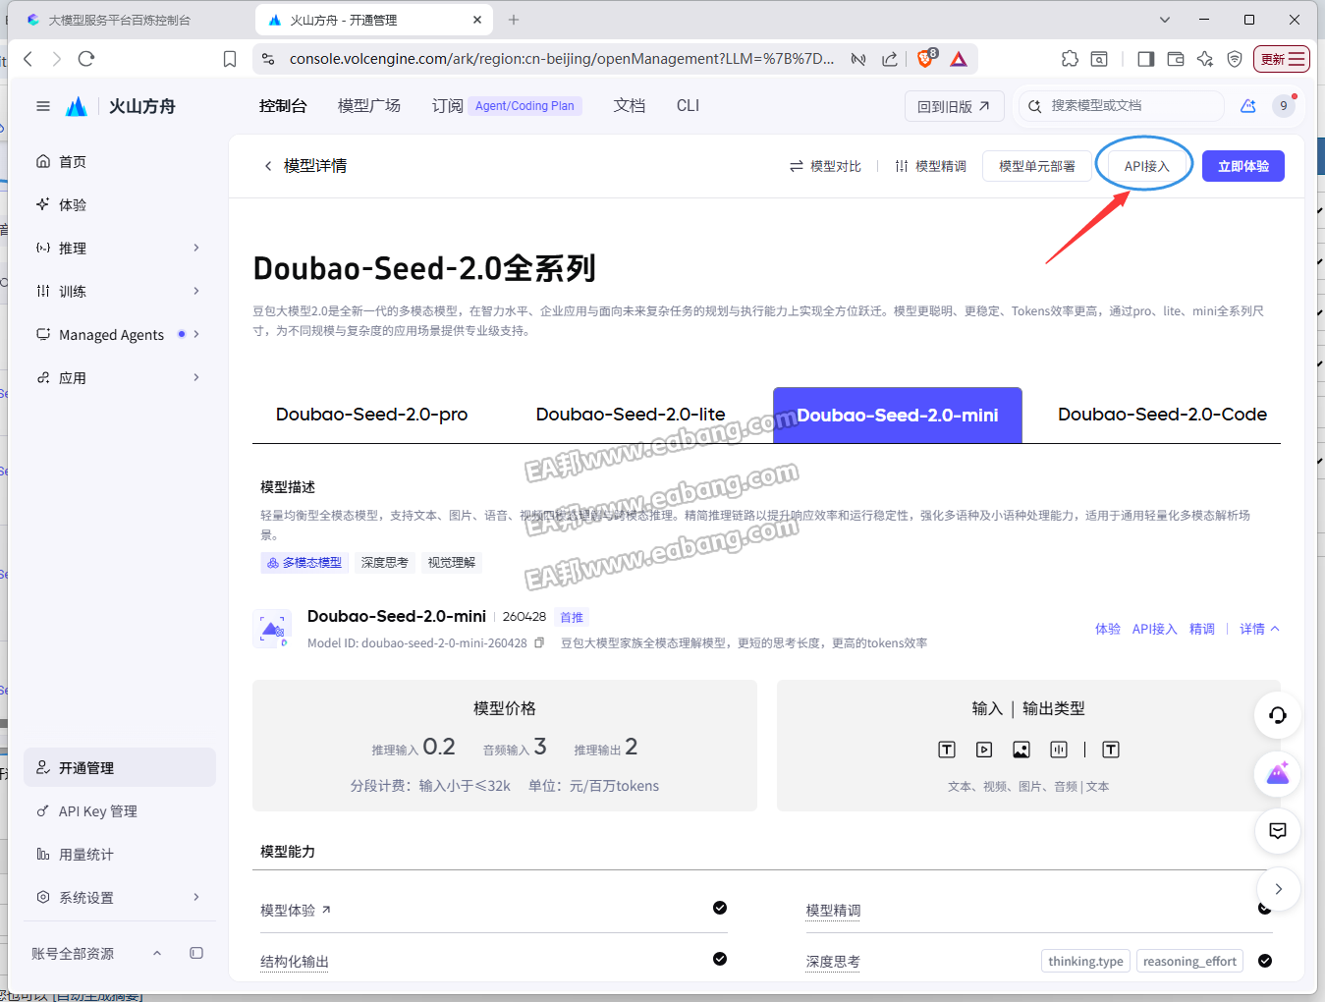Open the browser share icon
The image size is (1325, 1002).
pyautogui.click(x=890, y=59)
